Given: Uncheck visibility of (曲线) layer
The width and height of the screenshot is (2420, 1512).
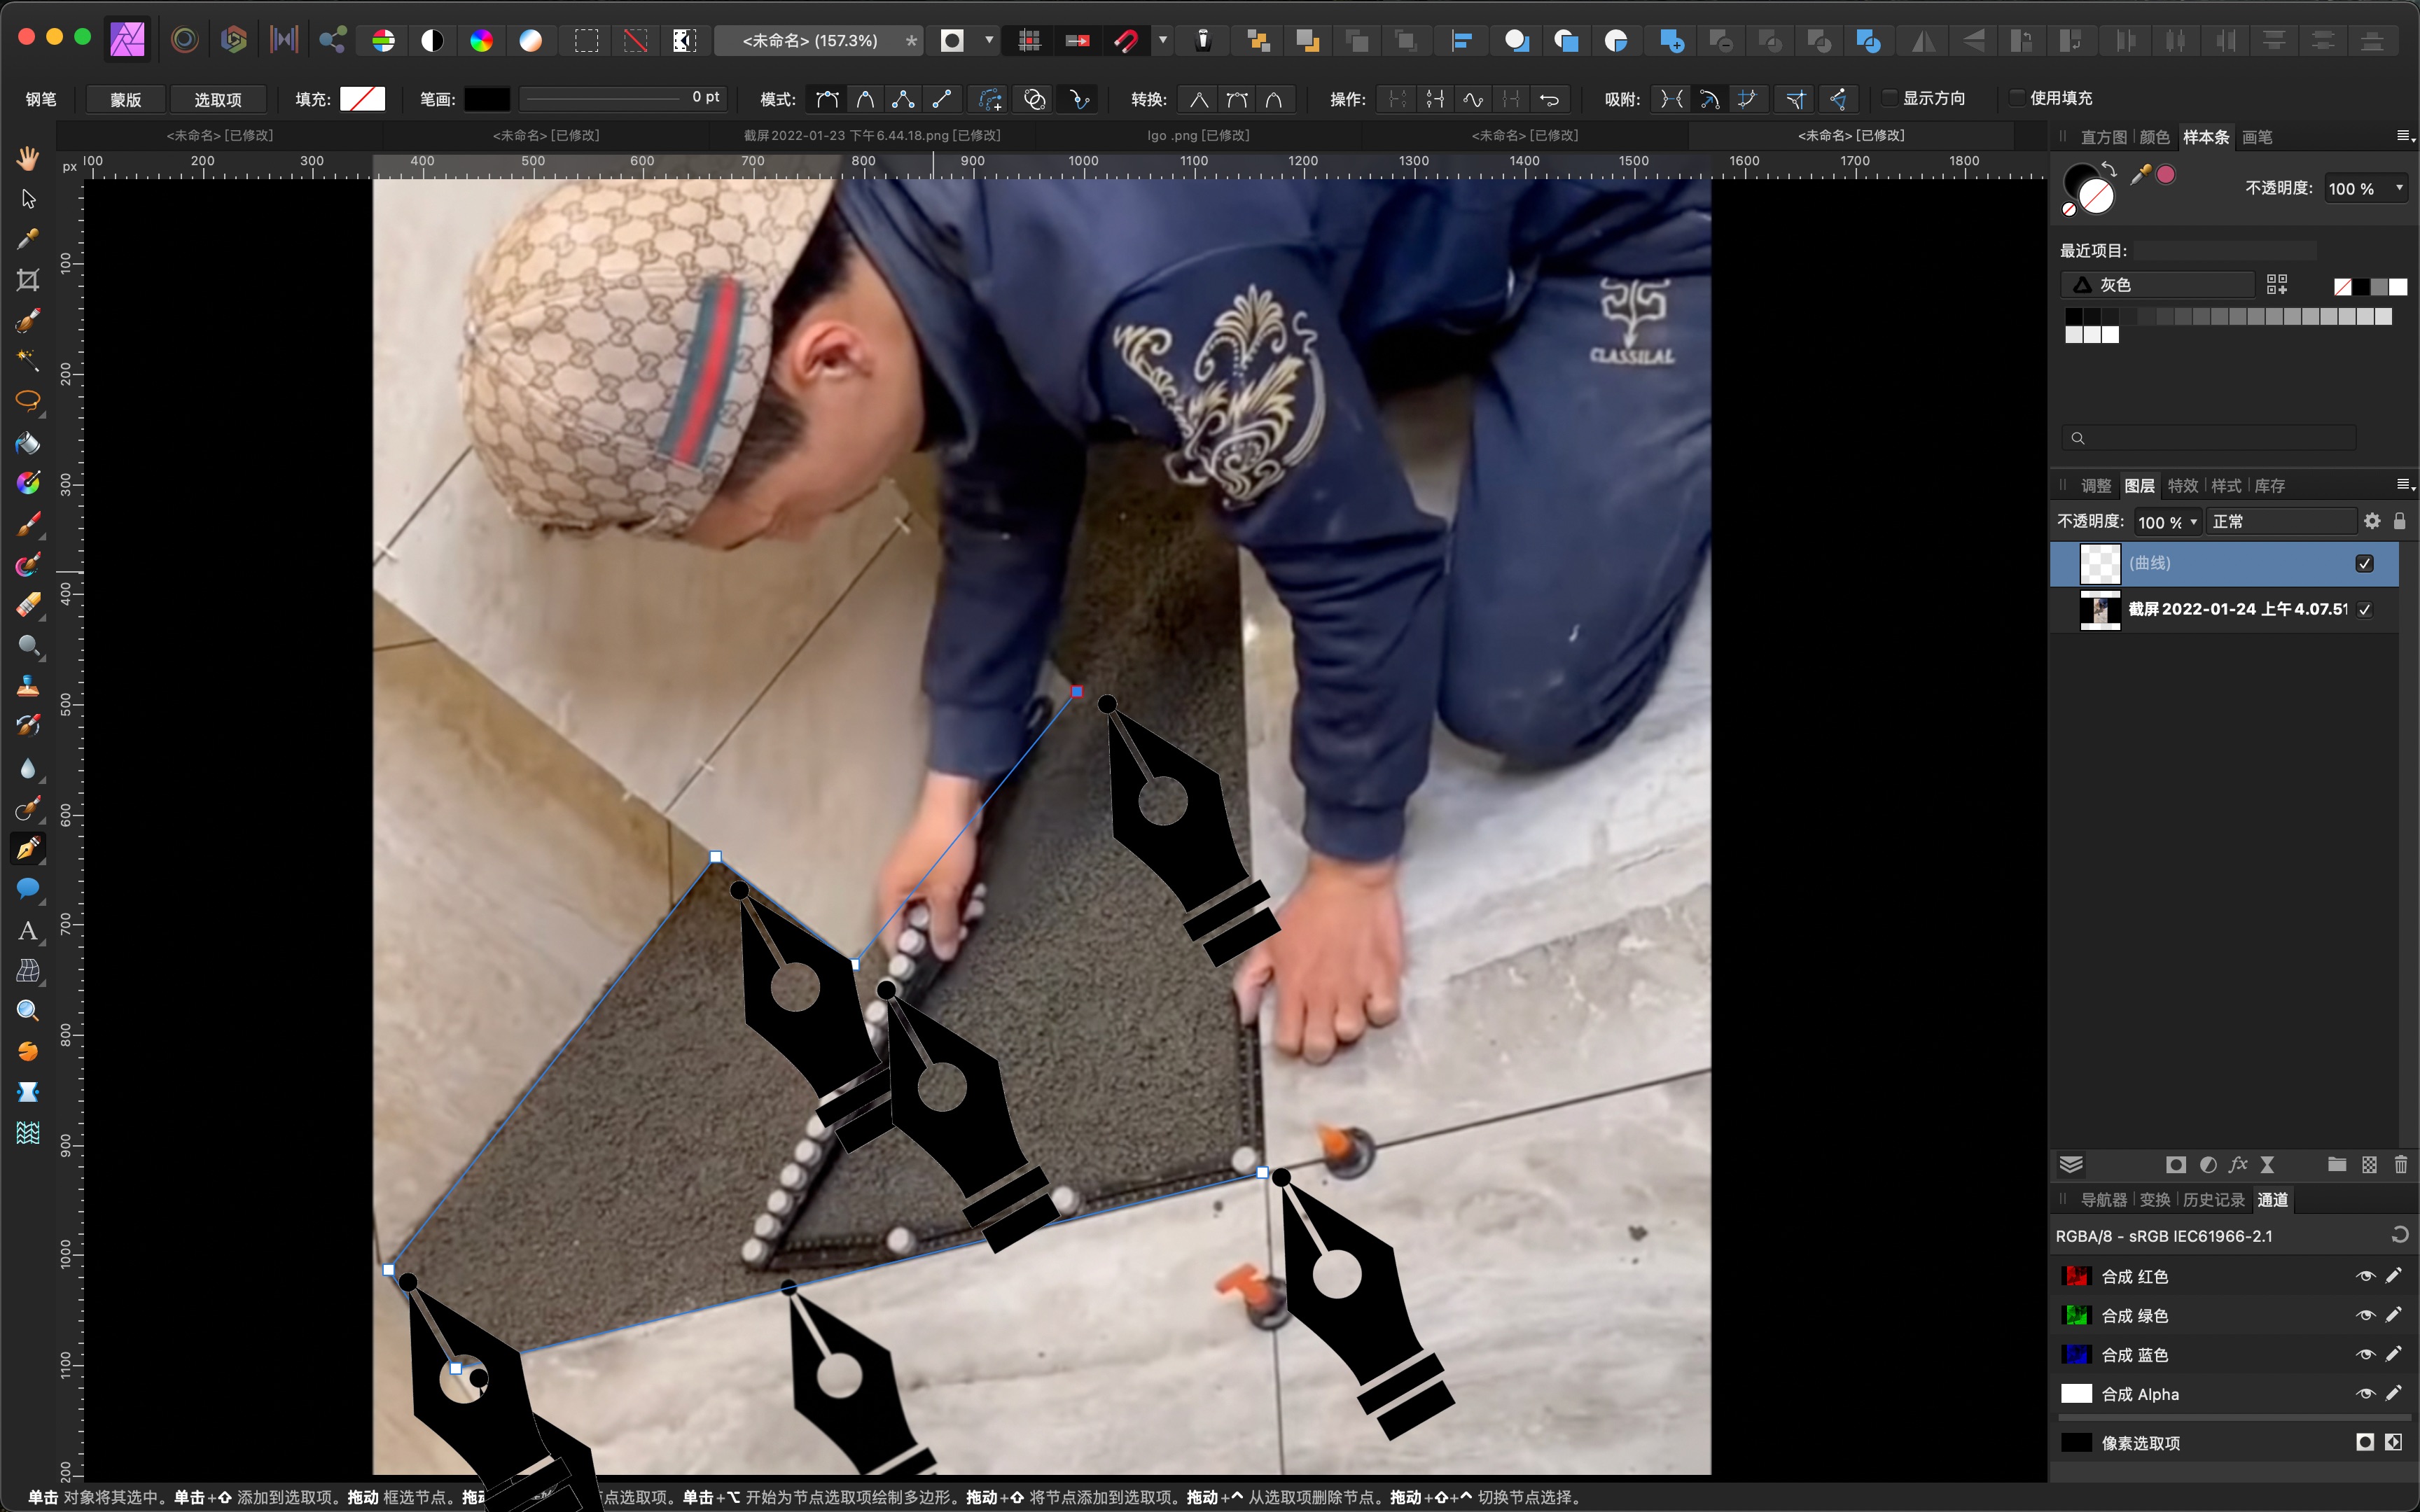Looking at the screenshot, I should coord(2364,563).
